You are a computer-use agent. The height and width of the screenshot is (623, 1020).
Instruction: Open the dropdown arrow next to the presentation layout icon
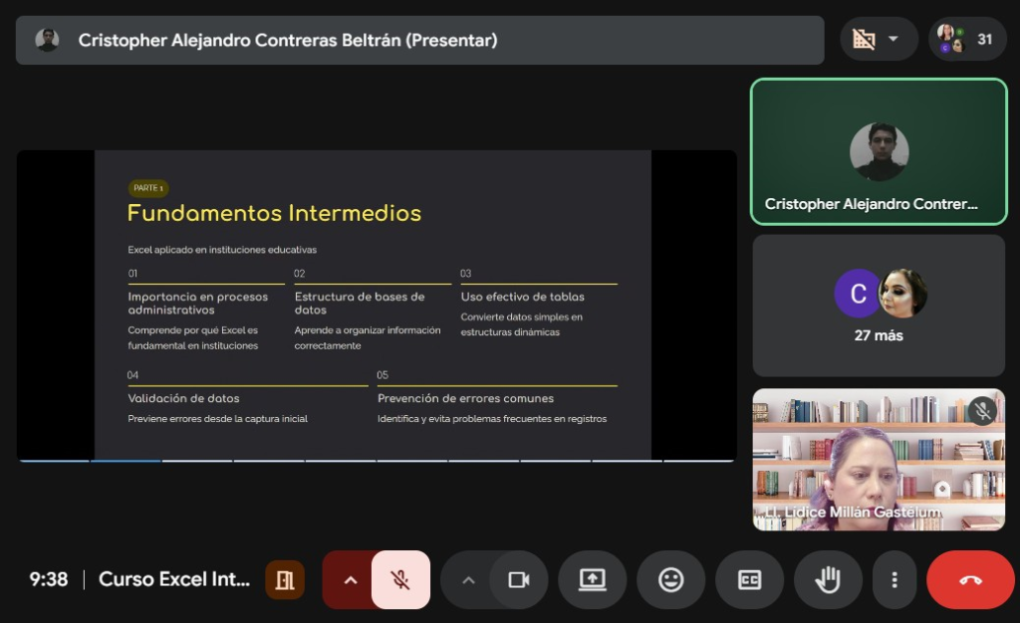[x=893, y=40]
